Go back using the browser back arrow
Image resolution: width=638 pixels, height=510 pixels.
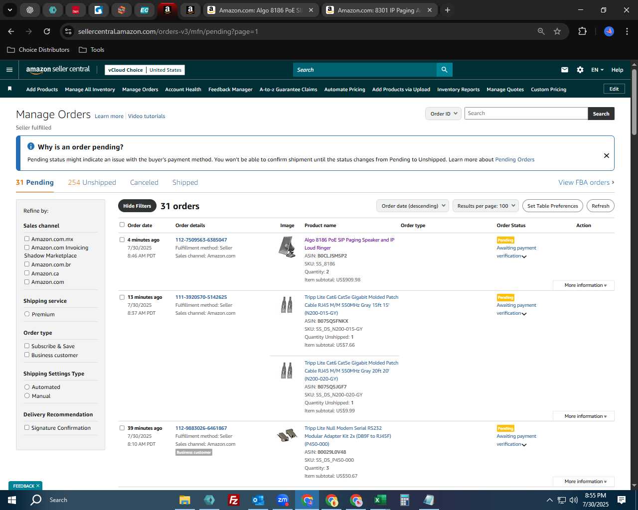(11, 31)
